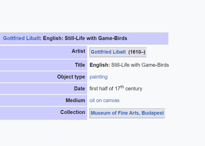Screen dimensions: 205x146
Task: Visit Museum of Fine Arts, Budapest link
Action: [127, 113]
